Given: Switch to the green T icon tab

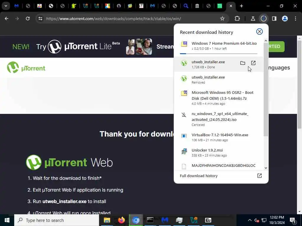Looking at the screenshot, I should point(219,6).
